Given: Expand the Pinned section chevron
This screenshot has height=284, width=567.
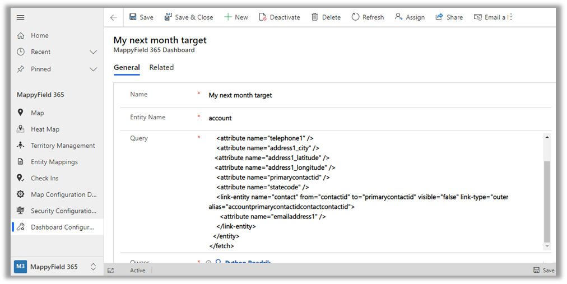Looking at the screenshot, I should click(94, 69).
